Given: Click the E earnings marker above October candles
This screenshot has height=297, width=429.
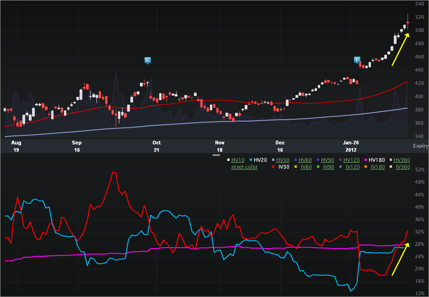Looking at the screenshot, I should 147,60.
